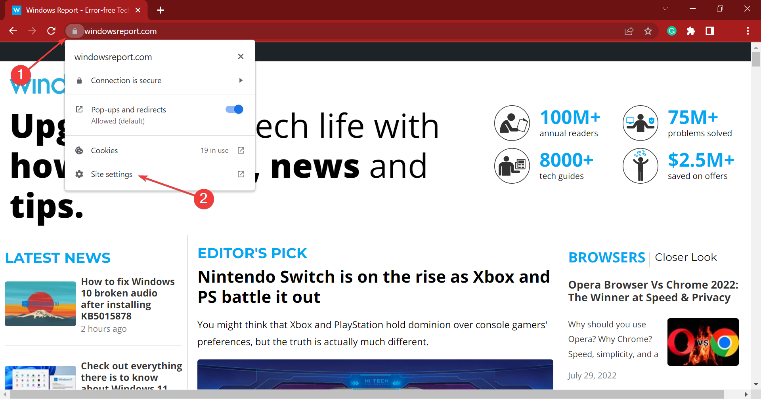Screen dimensions: 761x399
Task: Click the padlock site info icon
Action: point(75,31)
